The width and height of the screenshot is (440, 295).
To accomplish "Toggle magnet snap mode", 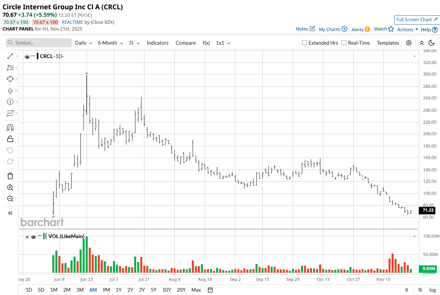I will pos(10,128).
